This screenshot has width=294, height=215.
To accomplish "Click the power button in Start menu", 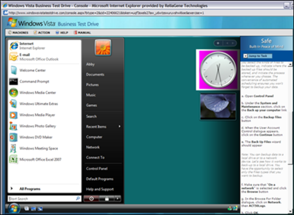I will (91, 199).
